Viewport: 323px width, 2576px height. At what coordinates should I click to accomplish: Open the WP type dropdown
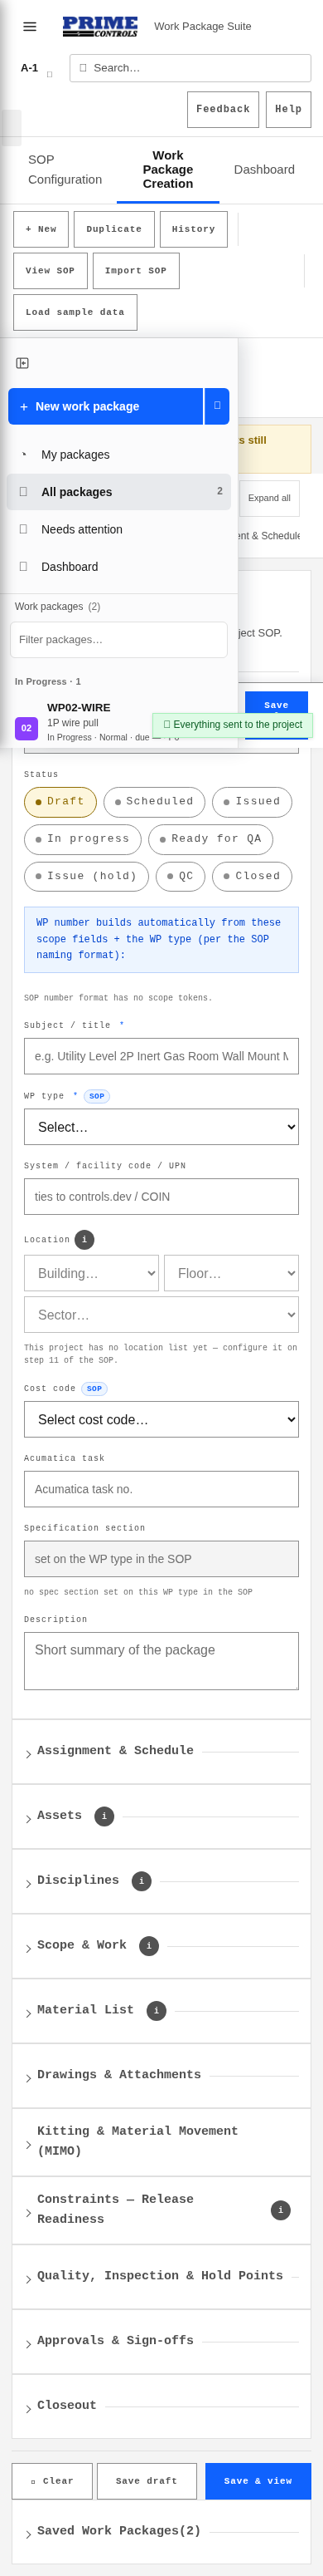pyautogui.click(x=161, y=1127)
